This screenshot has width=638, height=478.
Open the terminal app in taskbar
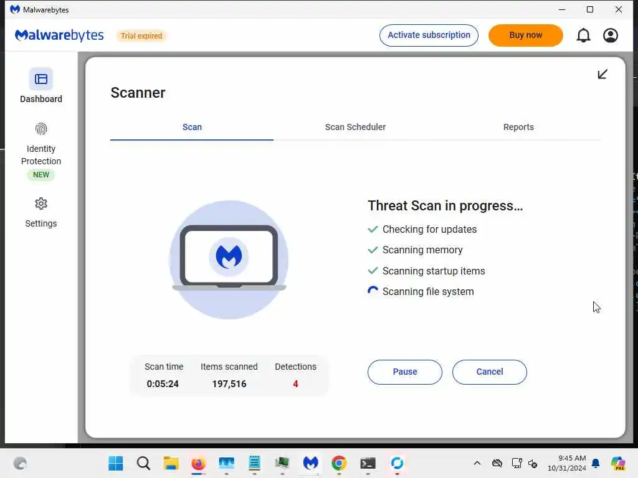(368, 463)
